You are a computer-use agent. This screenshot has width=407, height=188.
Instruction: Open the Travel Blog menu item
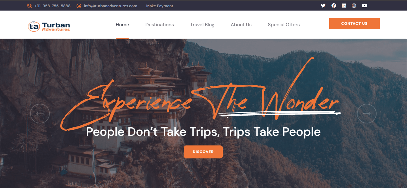click(202, 25)
